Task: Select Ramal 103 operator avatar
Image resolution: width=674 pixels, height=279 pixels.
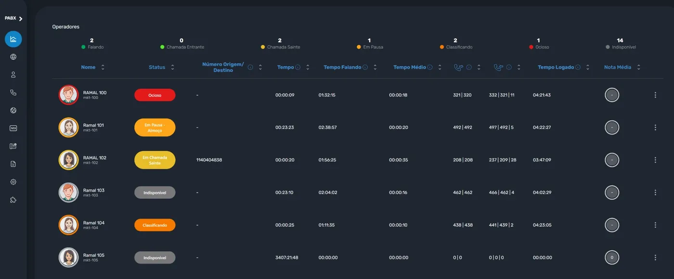Action: tap(68, 193)
